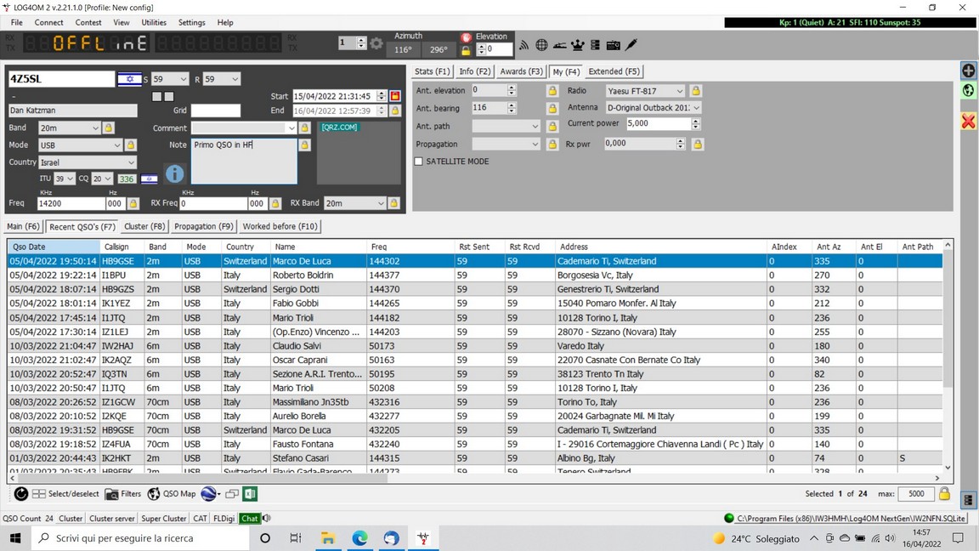Click the detach window icon
The width and height of the screenshot is (979, 551).
pos(232,493)
